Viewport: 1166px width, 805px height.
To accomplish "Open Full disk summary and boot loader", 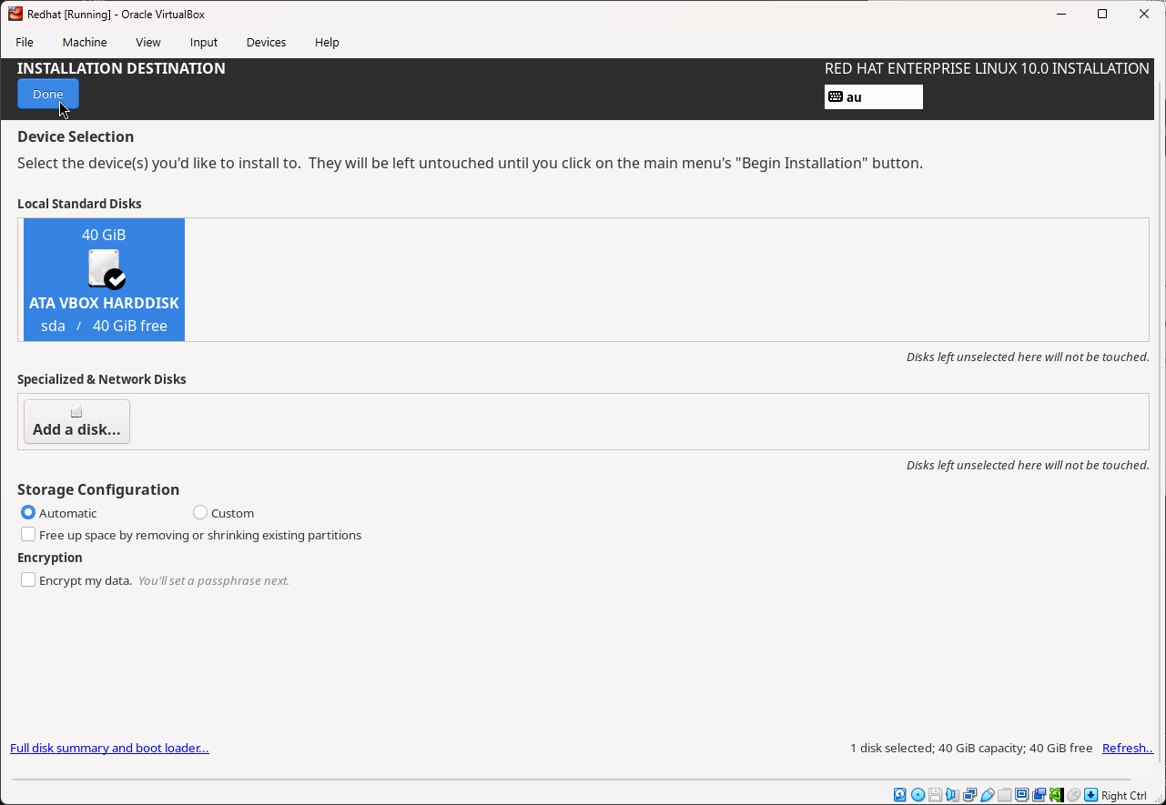I will click(x=109, y=748).
